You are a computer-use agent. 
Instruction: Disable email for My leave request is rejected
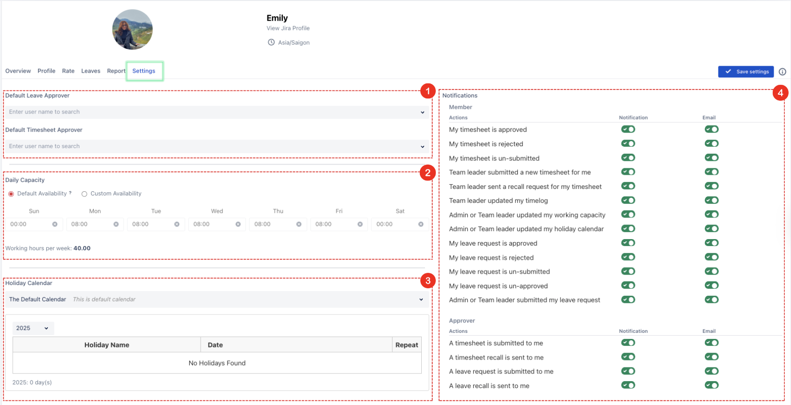coord(711,257)
